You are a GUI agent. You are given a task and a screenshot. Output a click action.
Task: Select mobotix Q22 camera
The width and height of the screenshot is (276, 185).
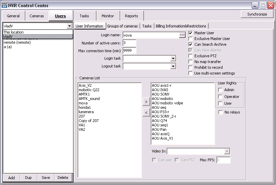click(x=109, y=90)
